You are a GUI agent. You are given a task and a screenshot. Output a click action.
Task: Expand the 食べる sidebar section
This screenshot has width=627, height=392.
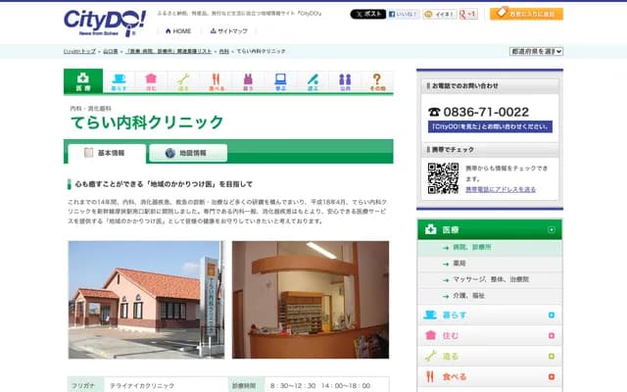coord(552,376)
